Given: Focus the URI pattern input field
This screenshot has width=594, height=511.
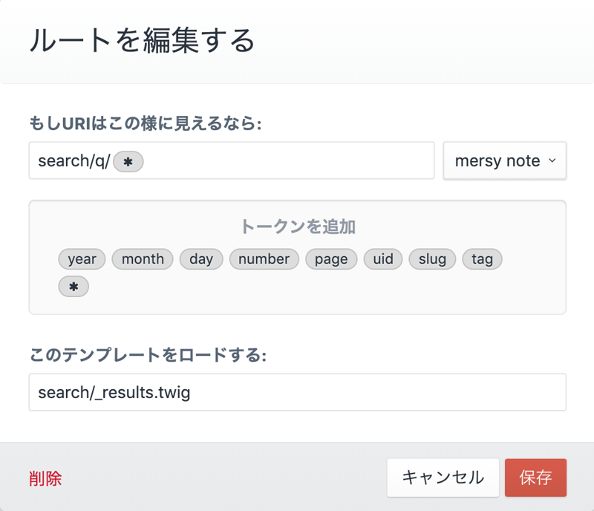Looking at the screenshot, I should (x=282, y=161).
